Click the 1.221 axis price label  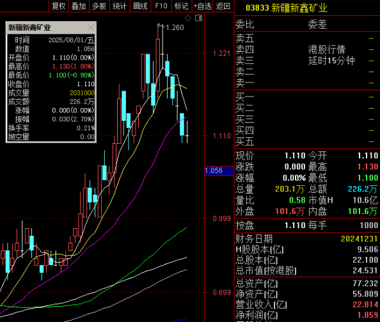click(x=221, y=54)
